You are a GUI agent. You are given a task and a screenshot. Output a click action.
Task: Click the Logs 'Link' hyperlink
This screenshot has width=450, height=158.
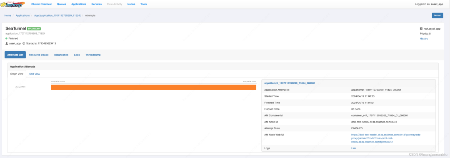353,148
